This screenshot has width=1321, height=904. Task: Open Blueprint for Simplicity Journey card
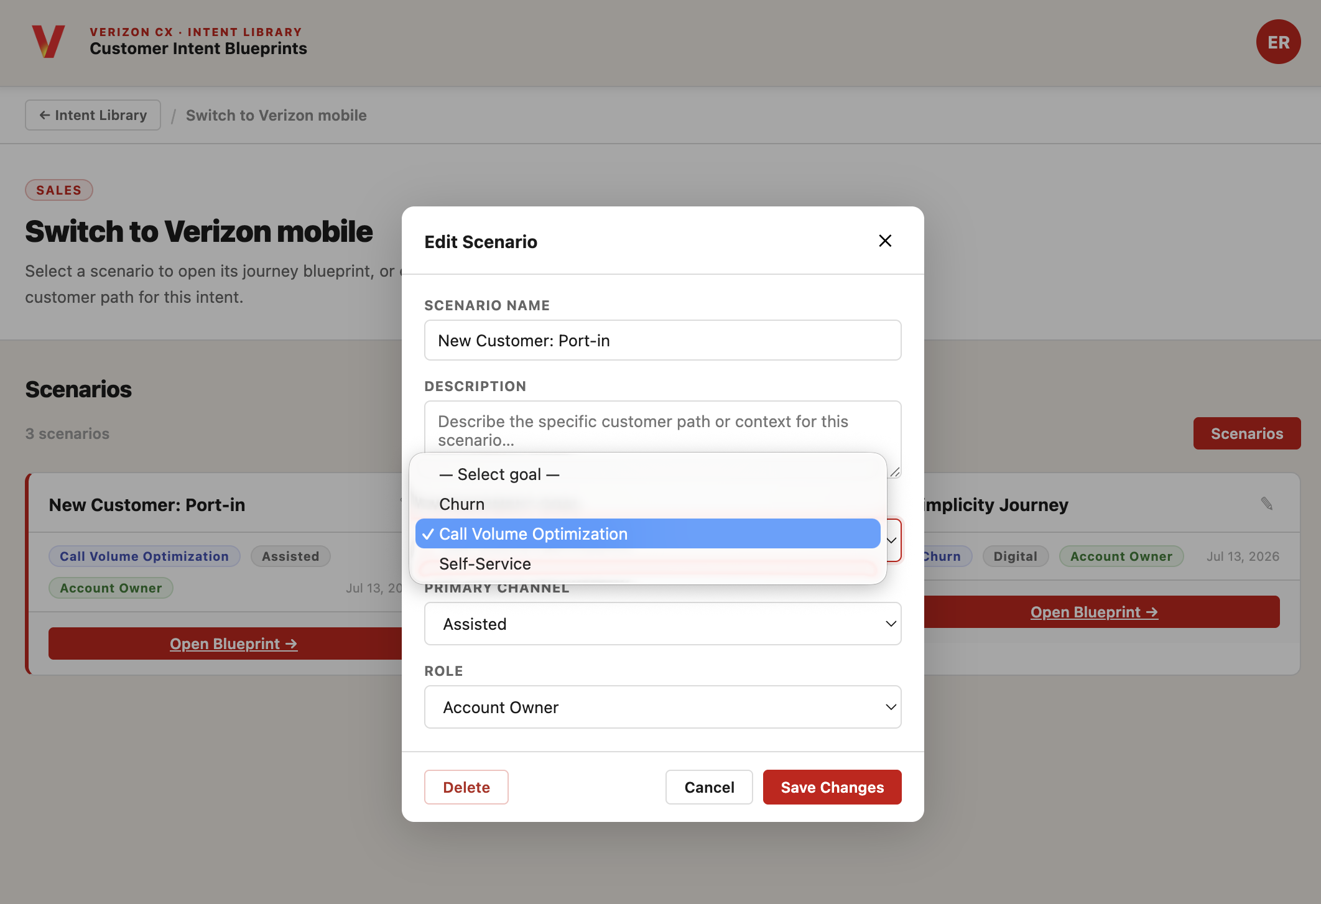pyautogui.click(x=1094, y=612)
